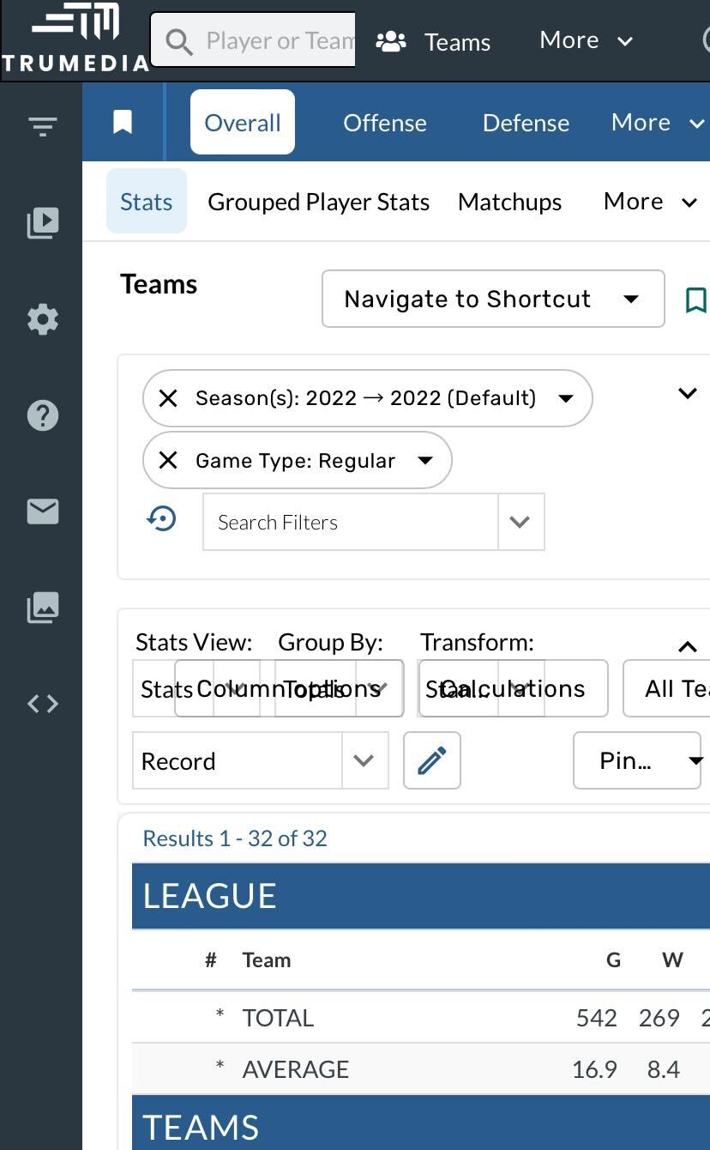
Task: Open the image gallery sidebar icon
Action: [42, 608]
